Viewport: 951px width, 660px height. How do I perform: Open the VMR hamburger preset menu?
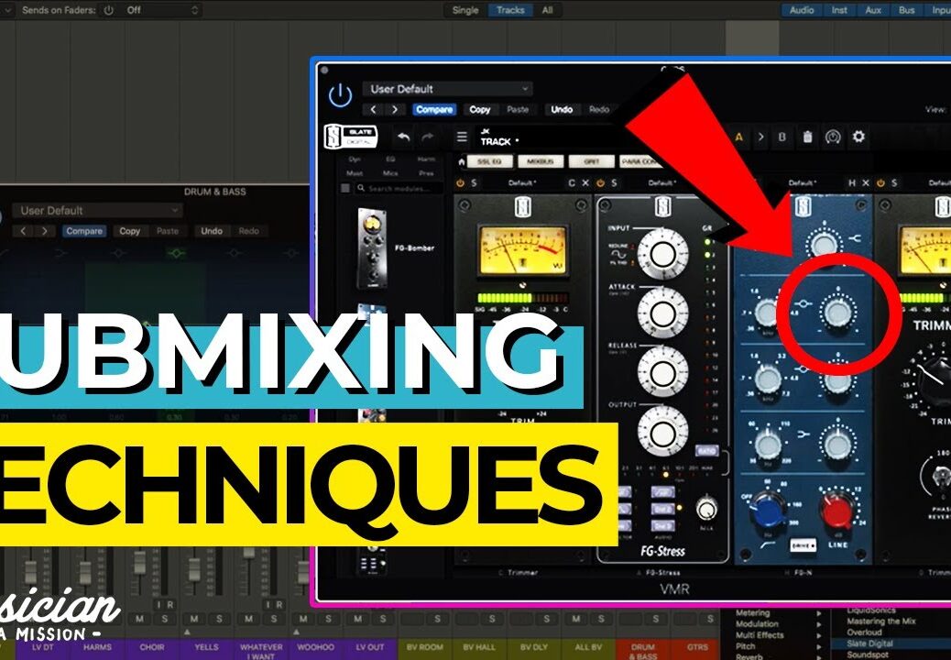pyautogui.click(x=462, y=137)
